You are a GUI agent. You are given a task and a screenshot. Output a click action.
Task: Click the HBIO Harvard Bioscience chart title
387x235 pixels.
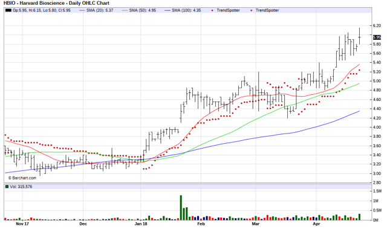pyautogui.click(x=56, y=3)
